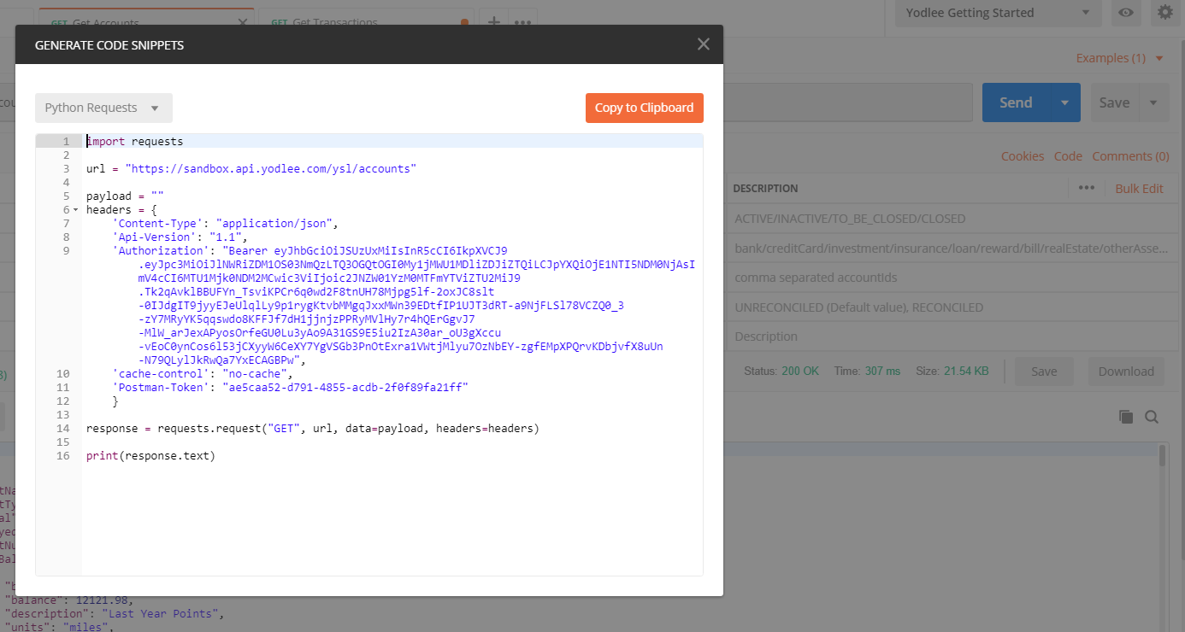Search the response with magnifier icon

(1152, 417)
